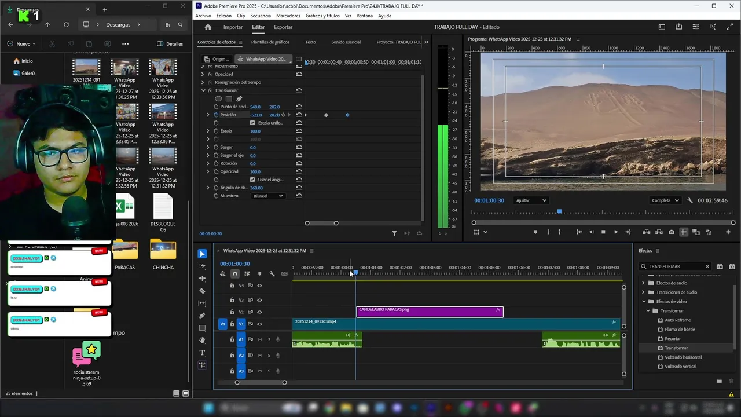Create ellipse mask in Transformar effect

click(x=218, y=98)
